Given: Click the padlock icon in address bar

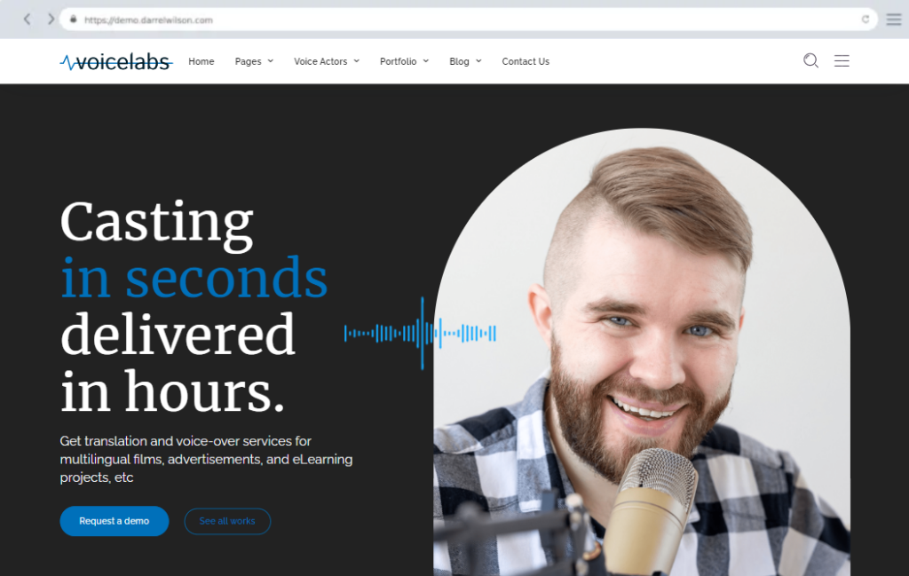Looking at the screenshot, I should [74, 20].
